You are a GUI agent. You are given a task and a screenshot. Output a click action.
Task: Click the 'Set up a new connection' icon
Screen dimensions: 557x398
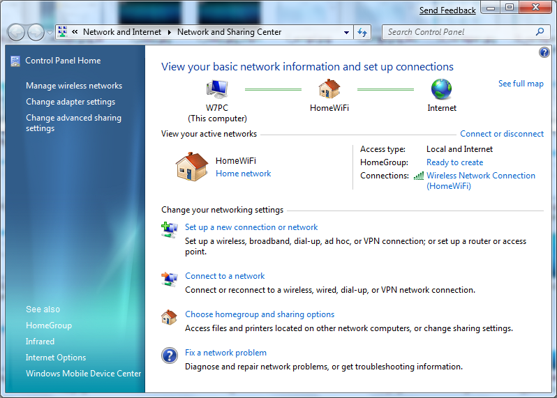(170, 230)
